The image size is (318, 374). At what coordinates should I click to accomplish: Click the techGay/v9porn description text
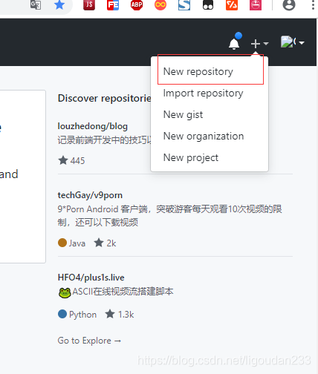[170, 216]
